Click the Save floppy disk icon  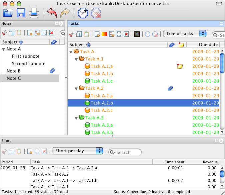[x=21, y=13]
